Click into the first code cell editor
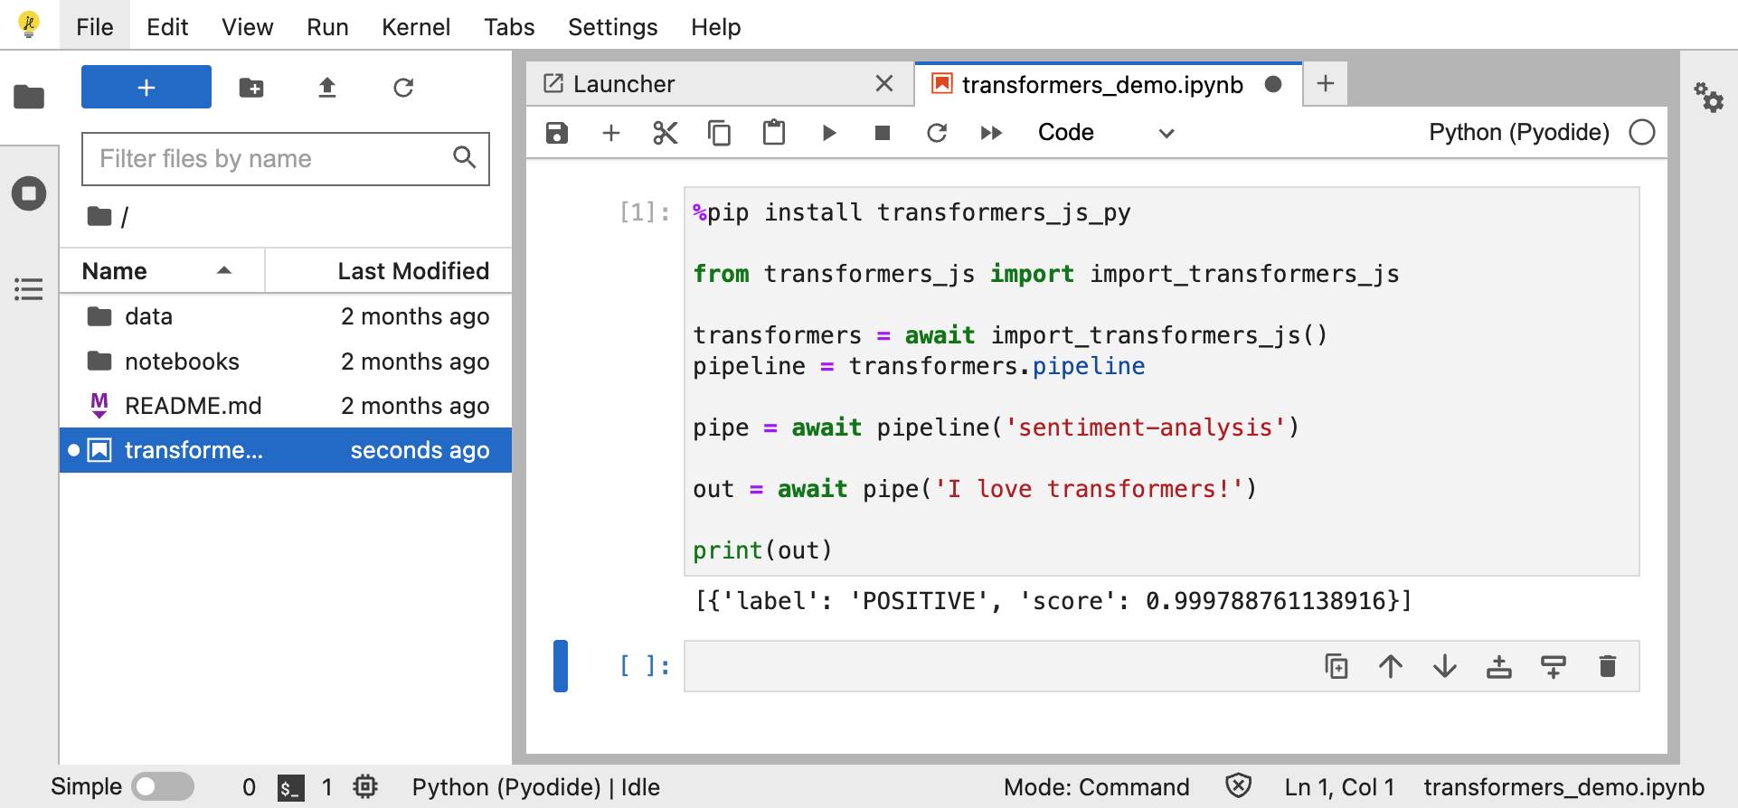The width and height of the screenshot is (1738, 808). pos(1161,381)
